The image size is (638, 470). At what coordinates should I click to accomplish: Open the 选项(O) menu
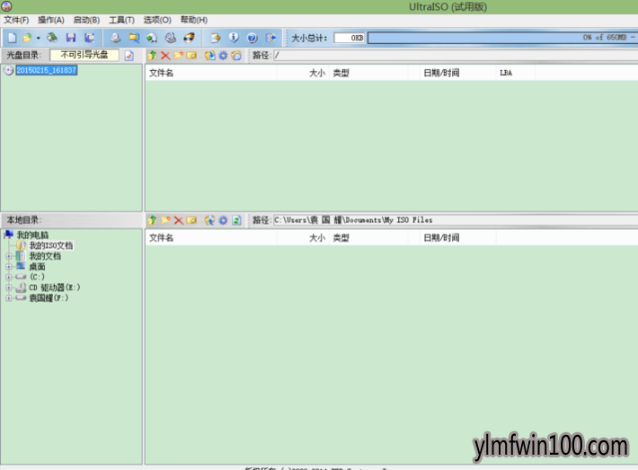pyautogui.click(x=157, y=20)
